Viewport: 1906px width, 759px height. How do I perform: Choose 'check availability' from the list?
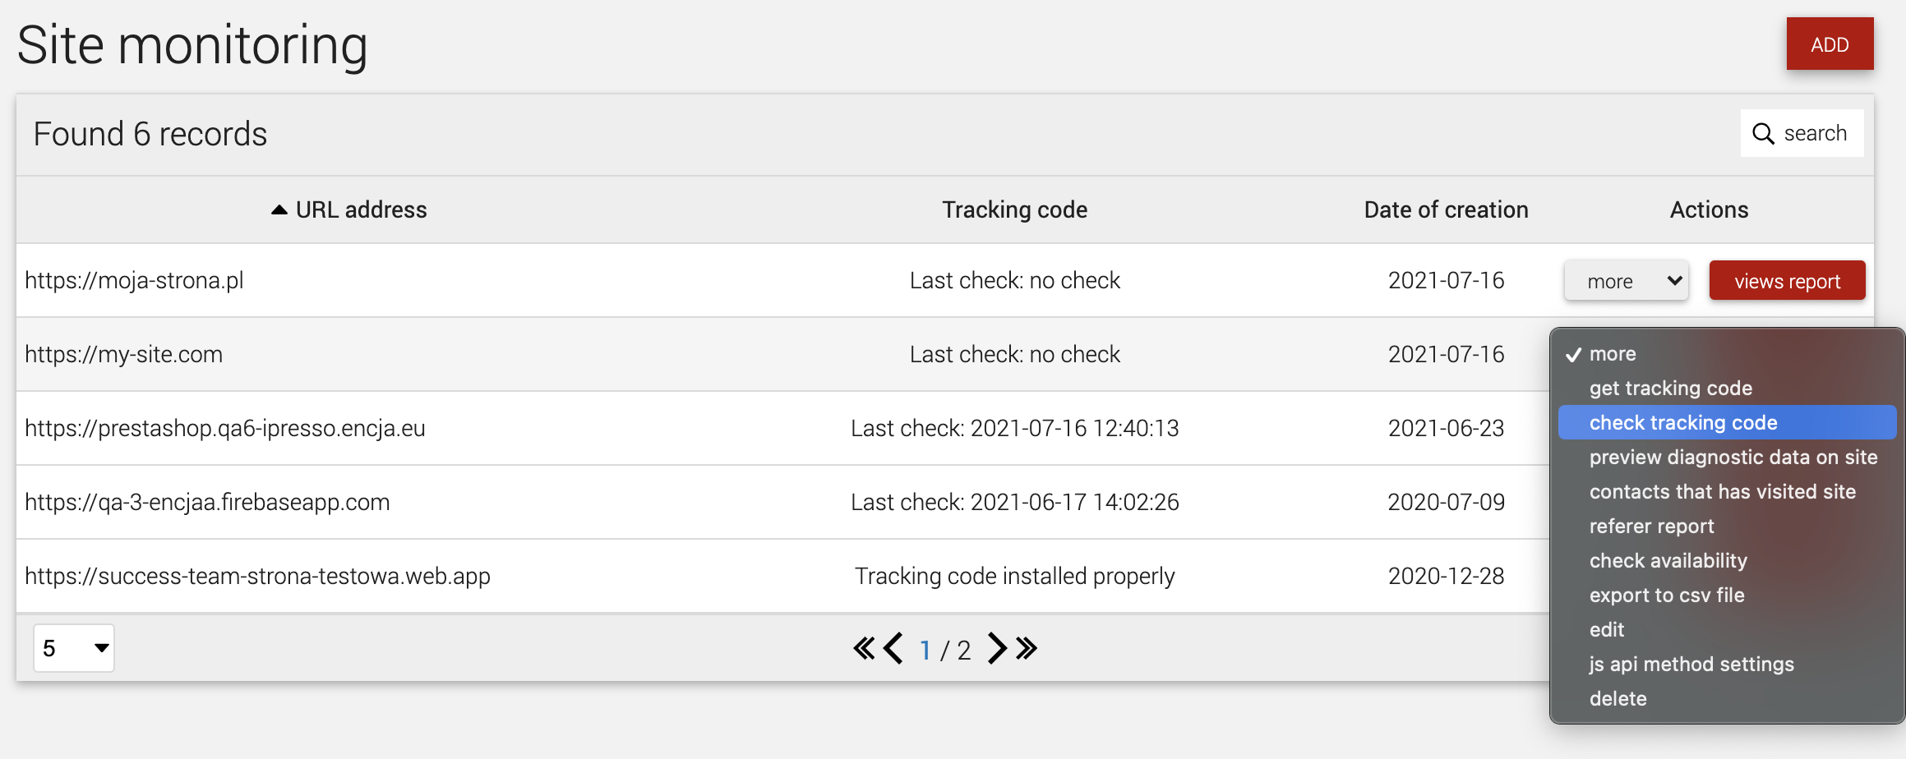pos(1668,561)
